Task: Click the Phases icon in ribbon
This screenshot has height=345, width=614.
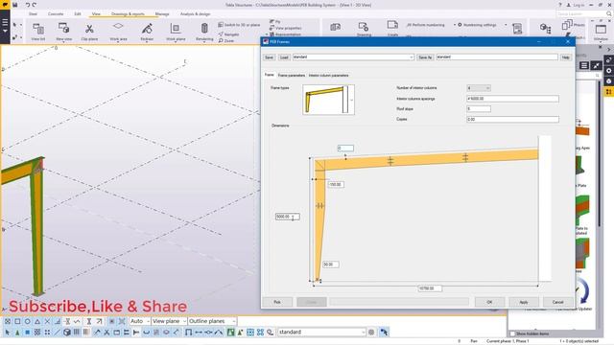Action: [x=567, y=26]
